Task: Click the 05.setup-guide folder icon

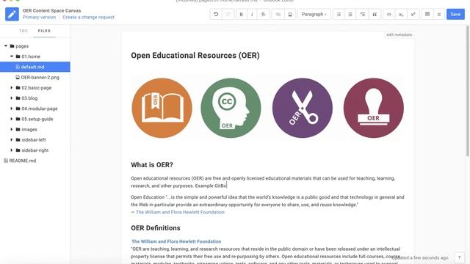Action: [x=18, y=119]
